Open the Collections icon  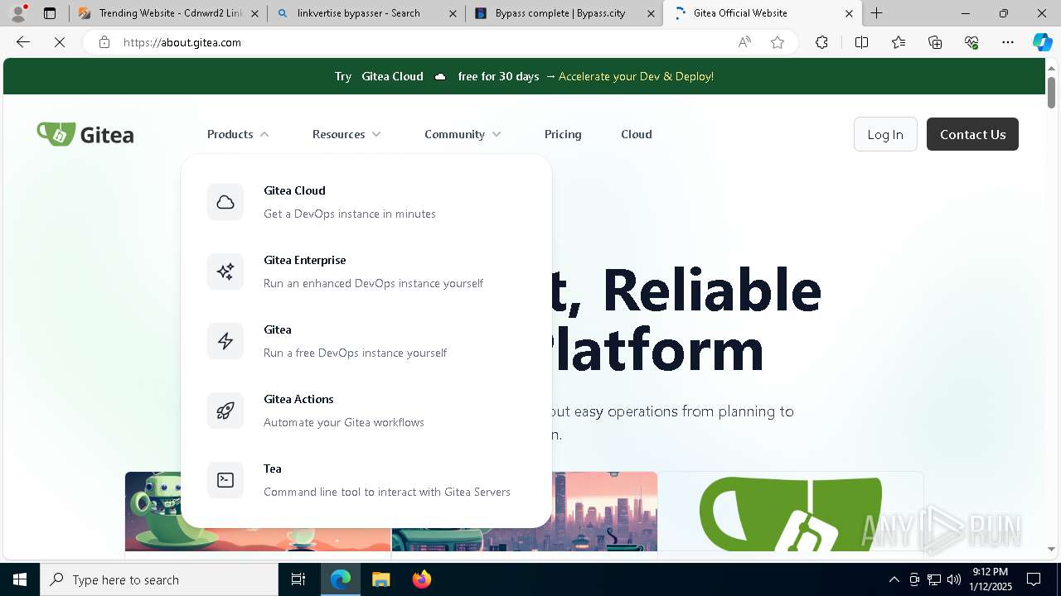(x=935, y=42)
